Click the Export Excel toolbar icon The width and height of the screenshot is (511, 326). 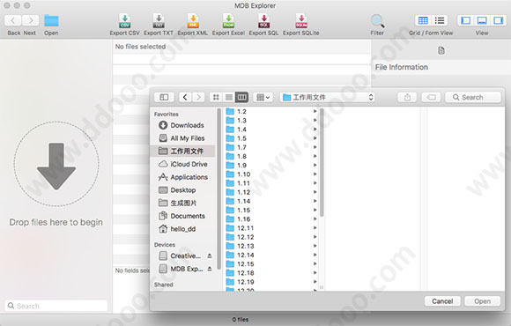point(228,21)
